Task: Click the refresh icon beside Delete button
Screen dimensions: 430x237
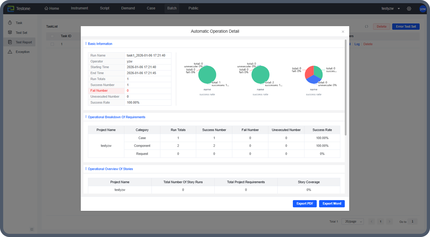Action: [x=366, y=26]
